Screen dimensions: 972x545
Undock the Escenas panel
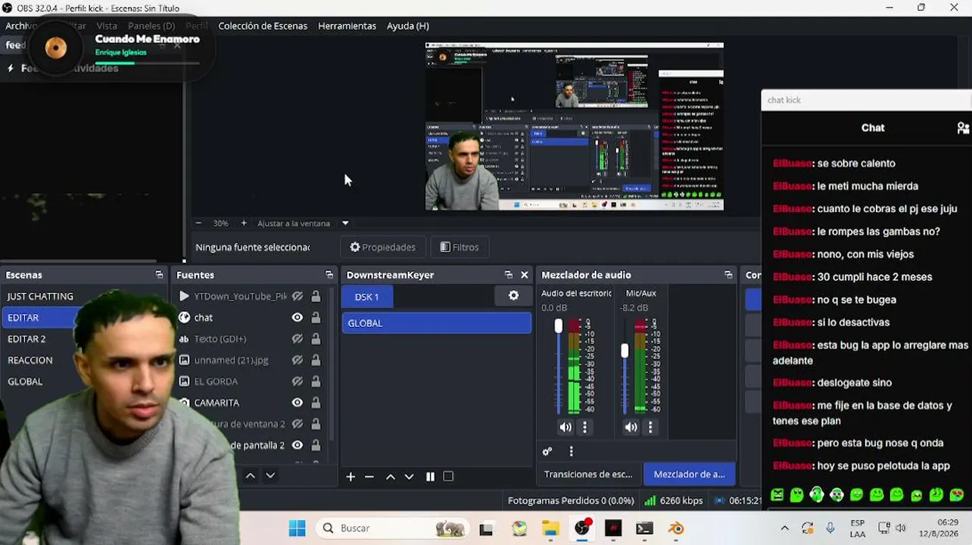pos(159,275)
